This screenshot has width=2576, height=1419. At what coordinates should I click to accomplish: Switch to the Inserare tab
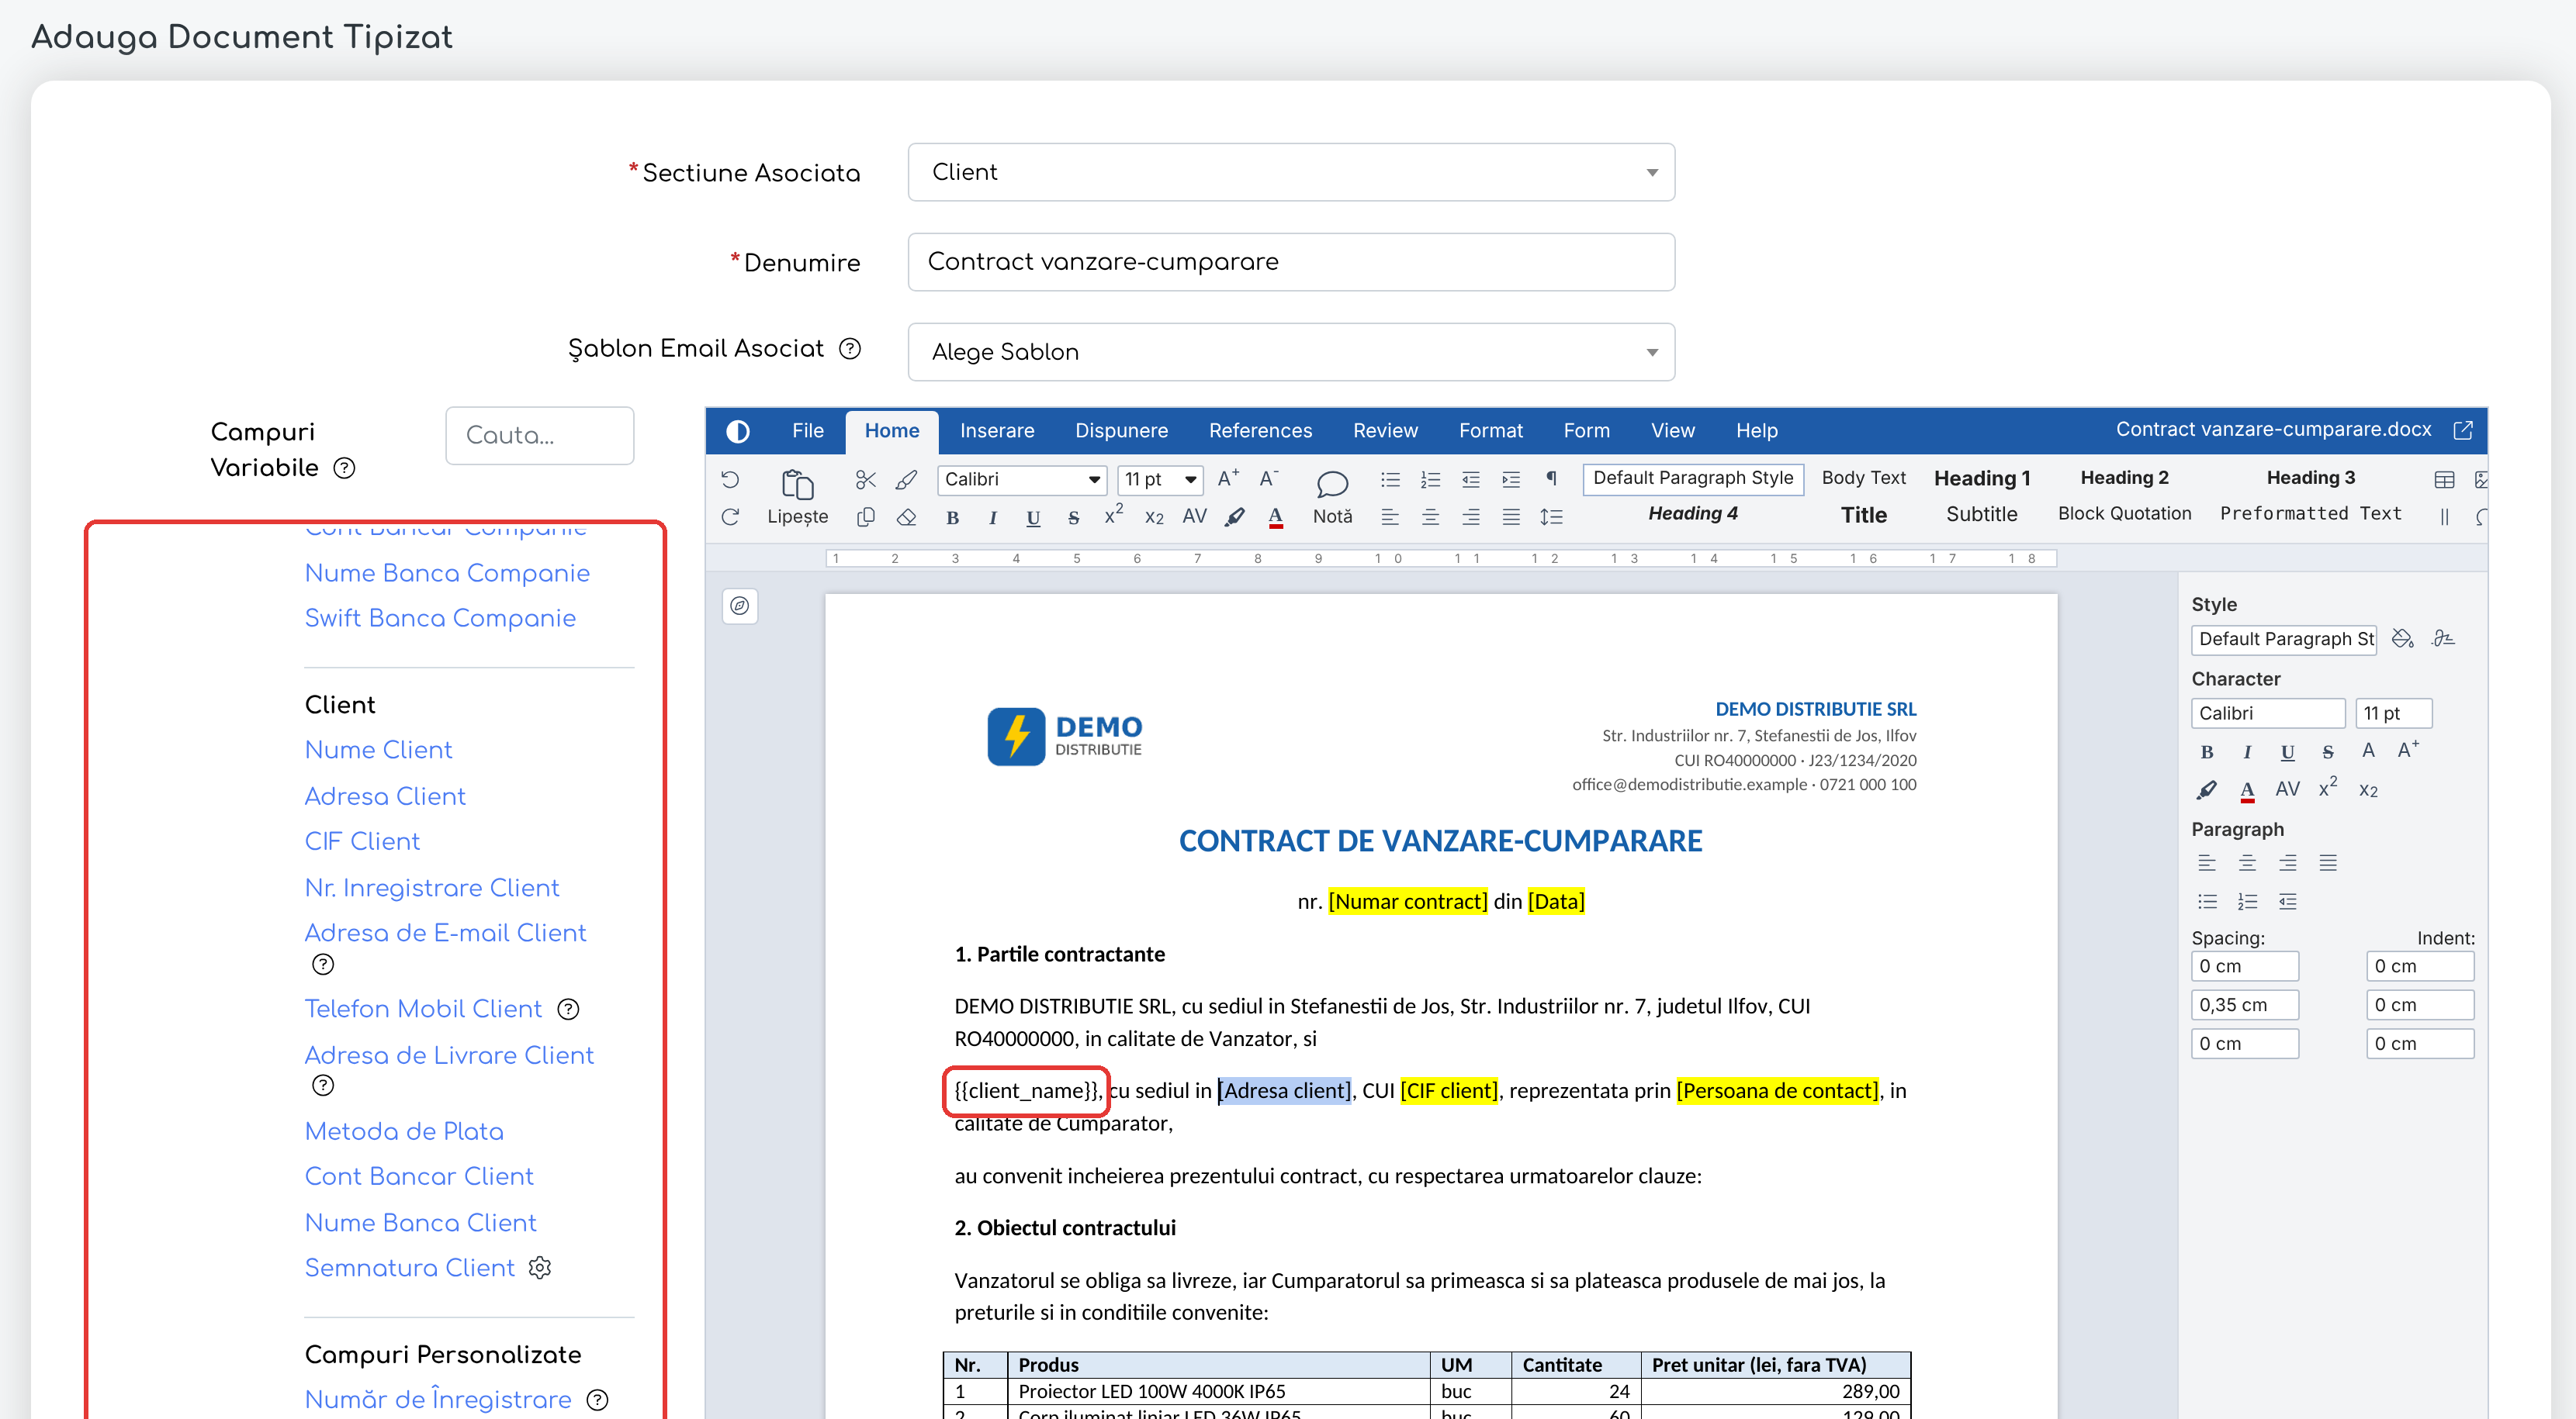996,430
